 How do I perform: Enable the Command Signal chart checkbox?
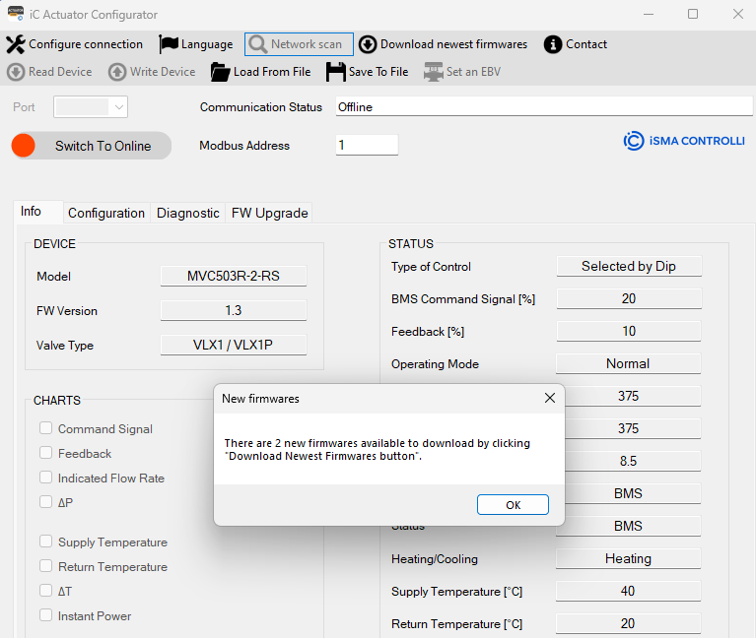(x=46, y=428)
